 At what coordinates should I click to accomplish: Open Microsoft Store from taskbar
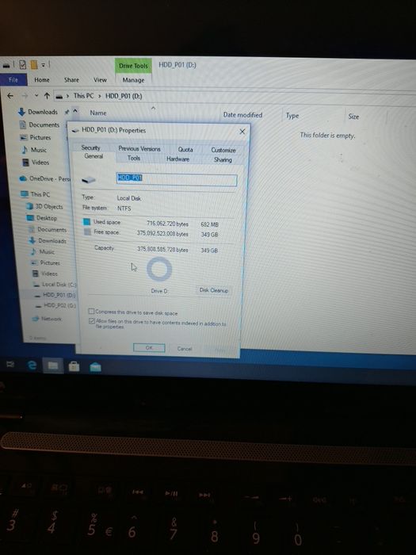click(74, 366)
